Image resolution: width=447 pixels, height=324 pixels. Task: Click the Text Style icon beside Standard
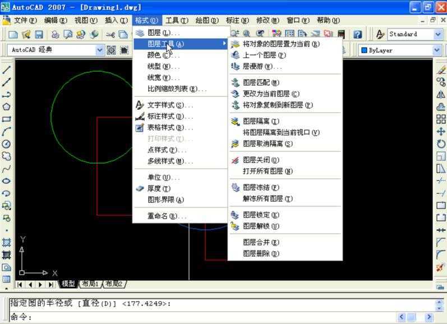click(x=380, y=35)
